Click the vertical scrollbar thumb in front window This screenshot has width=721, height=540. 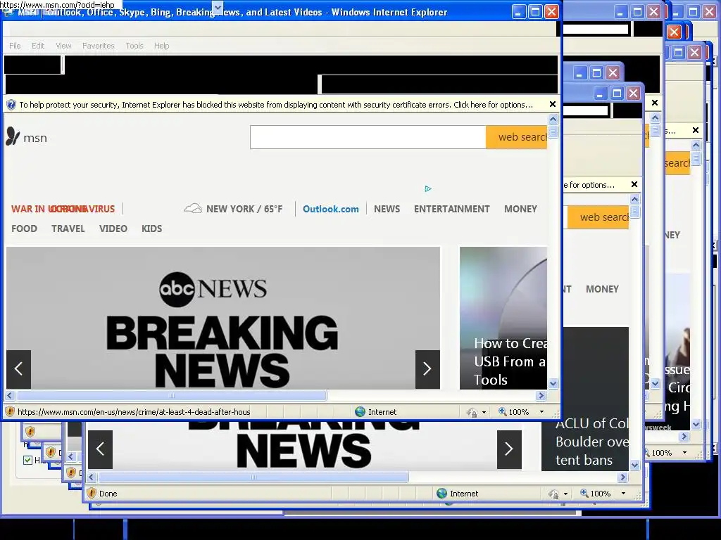[x=553, y=131]
